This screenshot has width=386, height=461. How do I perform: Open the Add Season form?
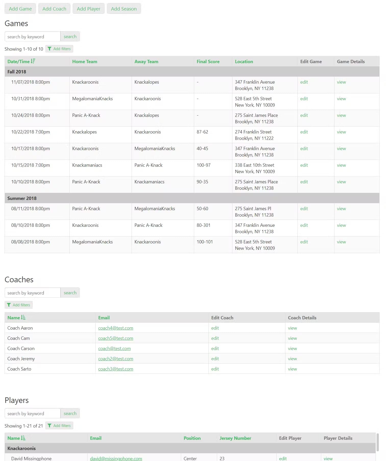(x=124, y=9)
